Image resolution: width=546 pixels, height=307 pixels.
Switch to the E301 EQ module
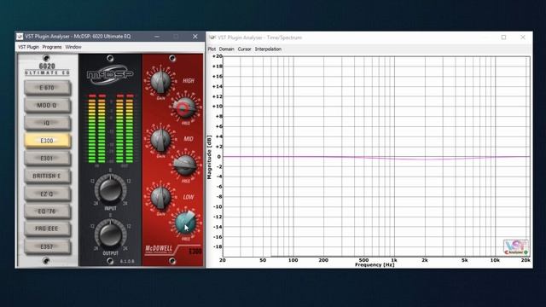(x=48, y=159)
